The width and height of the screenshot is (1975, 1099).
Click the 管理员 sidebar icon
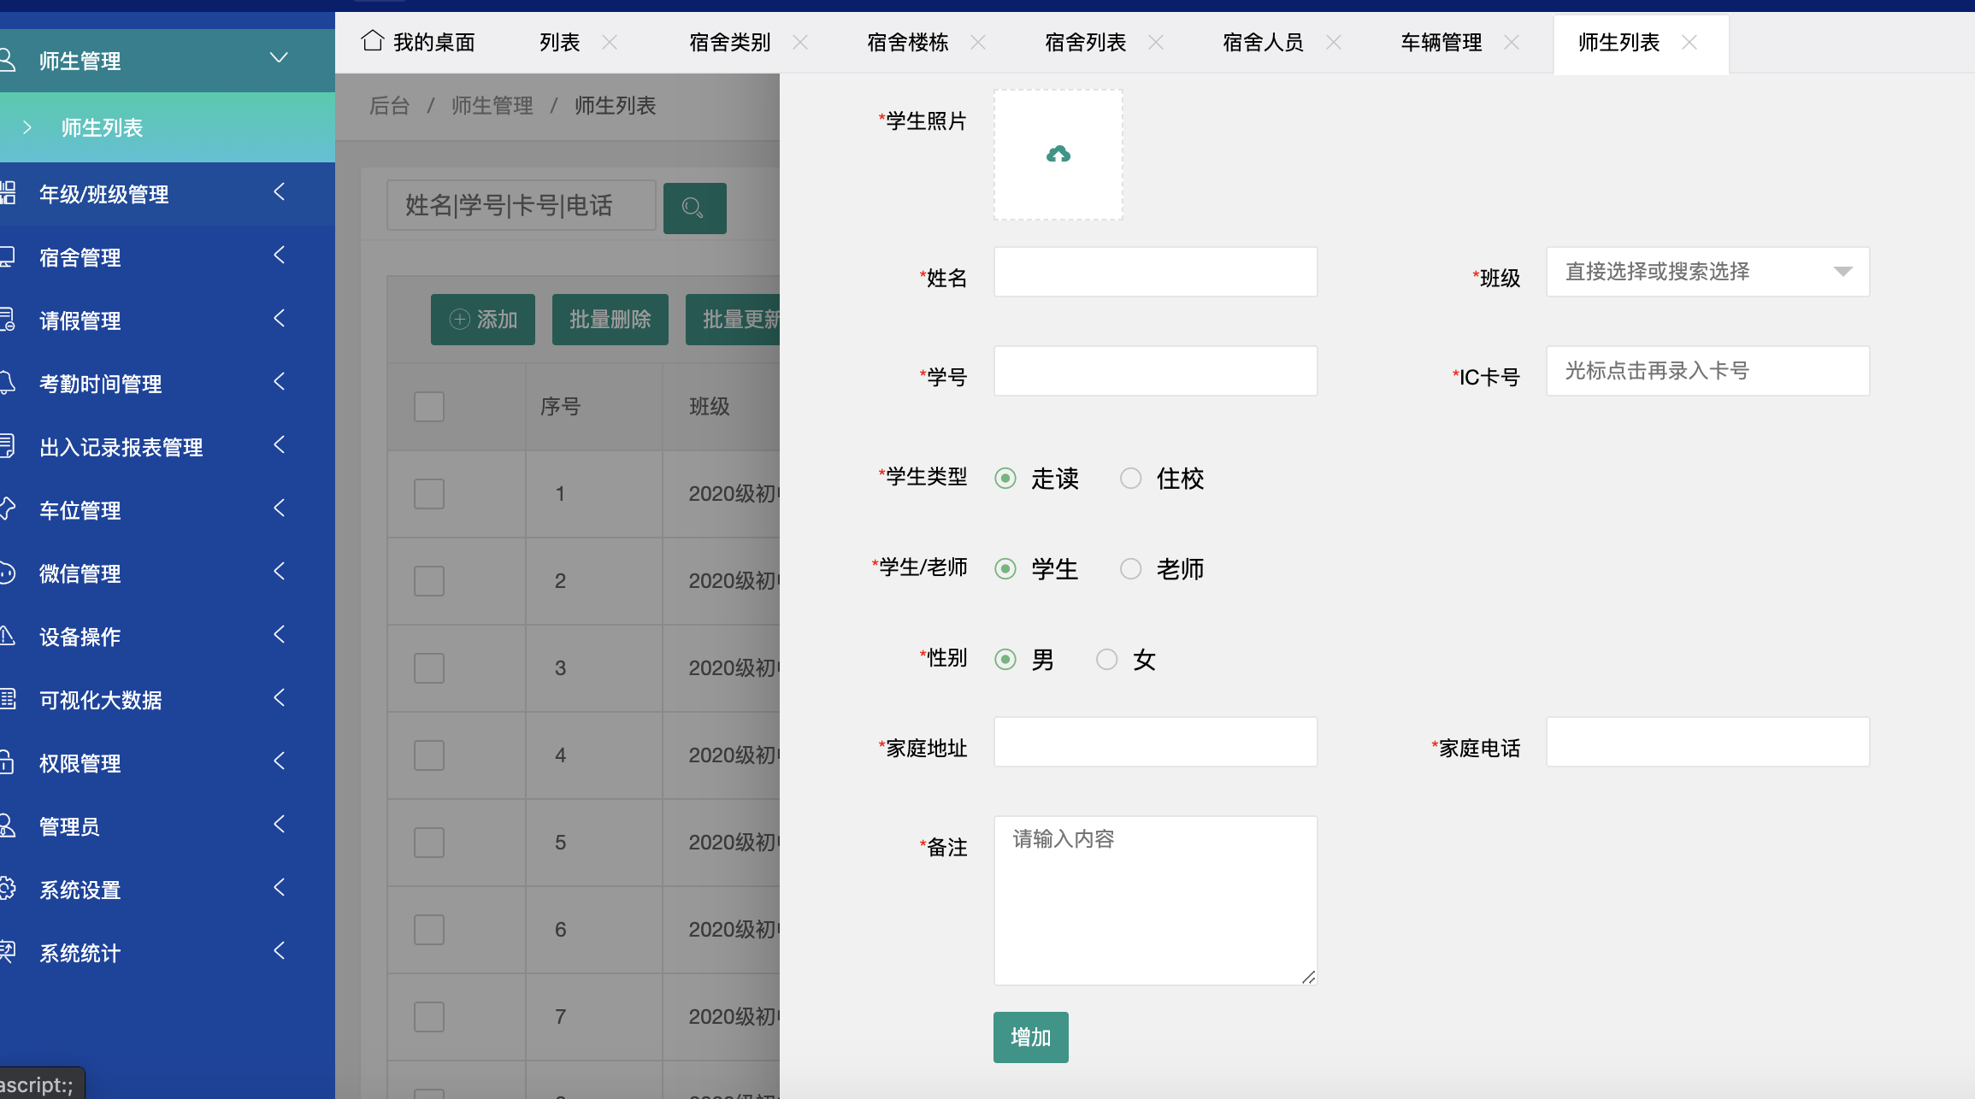7,826
